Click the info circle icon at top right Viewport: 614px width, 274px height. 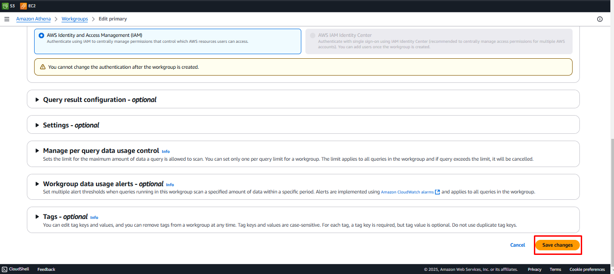point(599,19)
